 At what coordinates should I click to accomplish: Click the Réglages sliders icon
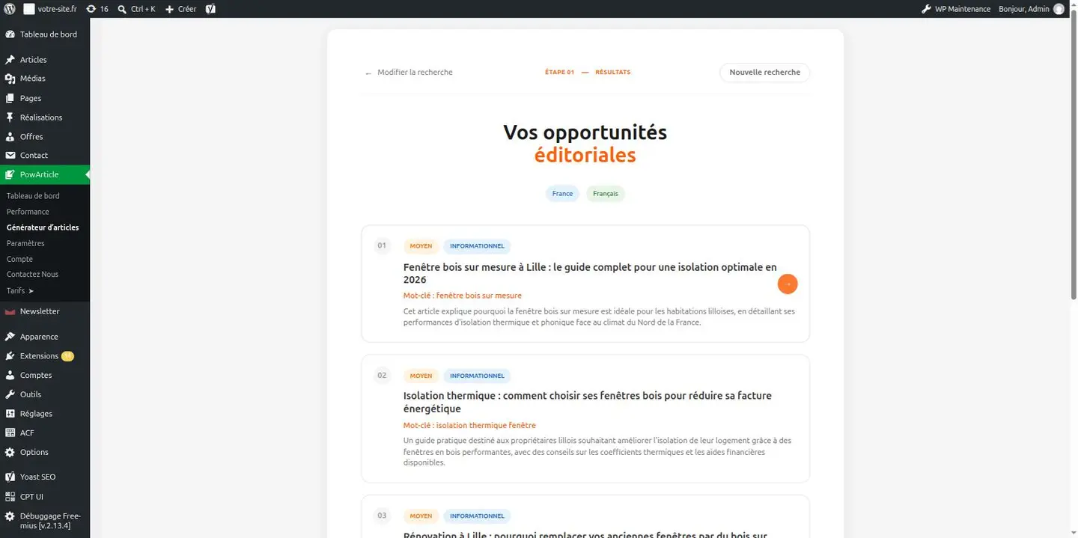[x=10, y=414]
